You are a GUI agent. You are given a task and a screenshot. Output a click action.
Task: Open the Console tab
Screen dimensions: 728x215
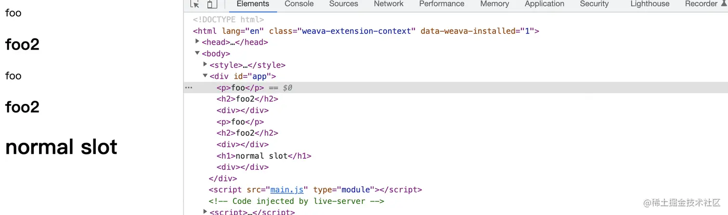pyautogui.click(x=299, y=4)
